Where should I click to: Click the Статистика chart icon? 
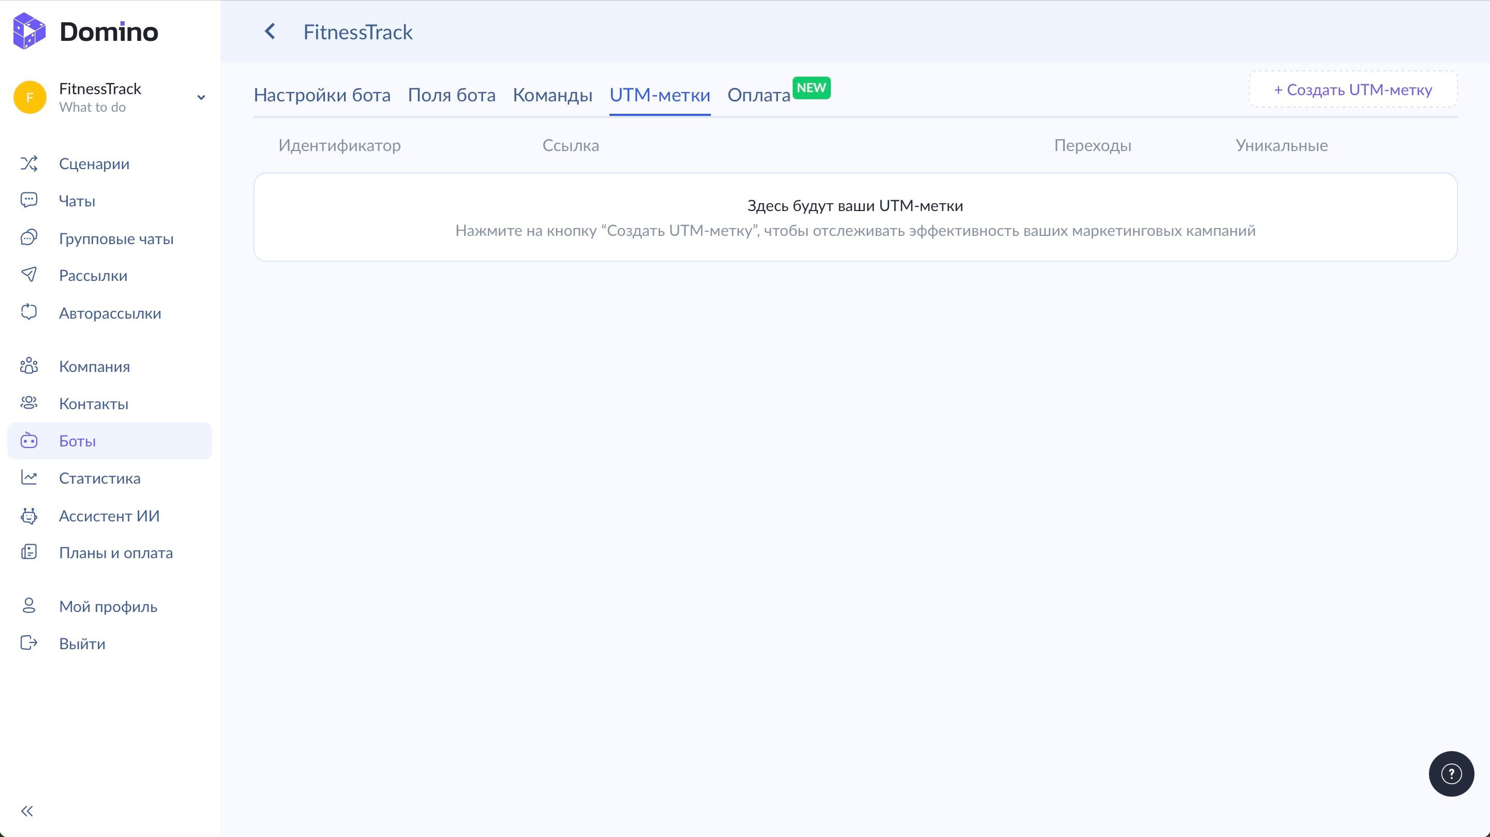tap(29, 478)
